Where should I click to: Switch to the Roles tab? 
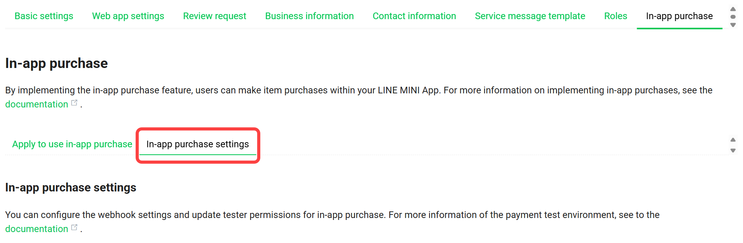tap(616, 16)
